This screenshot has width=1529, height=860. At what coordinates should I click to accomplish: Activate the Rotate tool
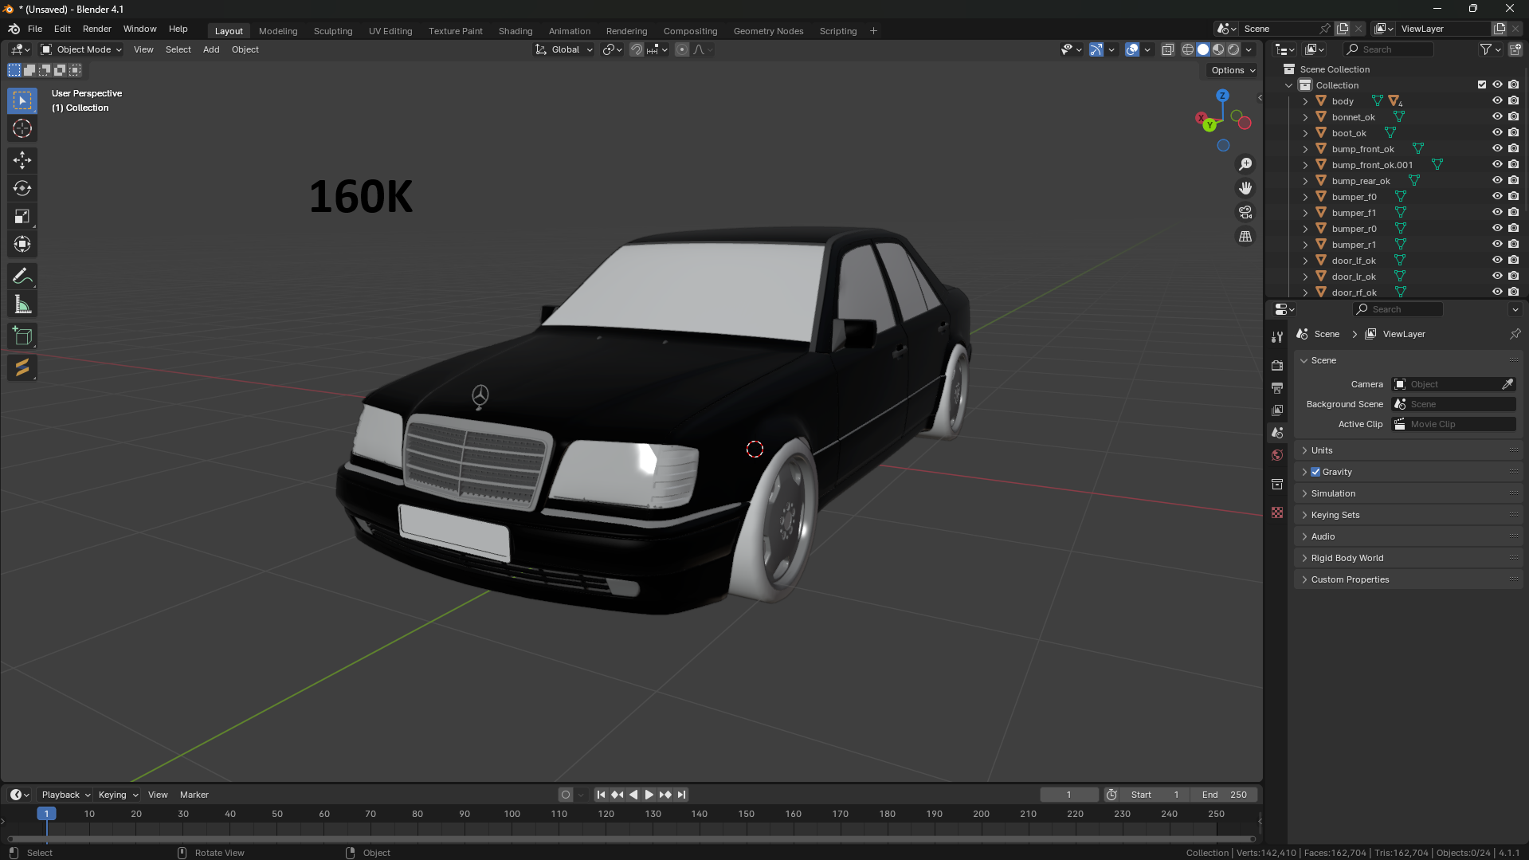click(x=22, y=188)
